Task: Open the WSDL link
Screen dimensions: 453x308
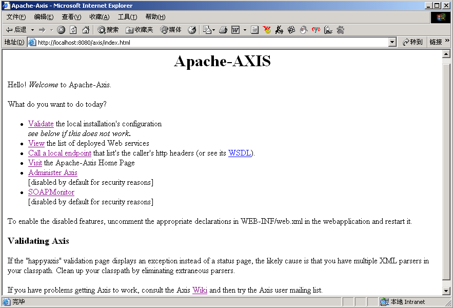Action: [240, 153]
